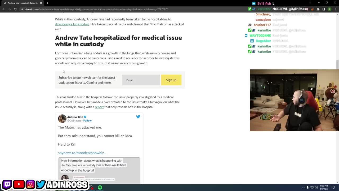This screenshot has height=191, width=339.
Task: Click the page reload icon in the browser
Action: point(15,9)
